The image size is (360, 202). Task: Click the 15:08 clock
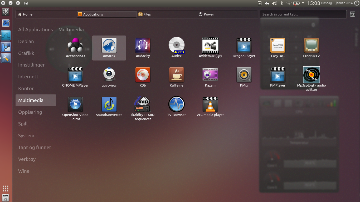pos(314,3)
